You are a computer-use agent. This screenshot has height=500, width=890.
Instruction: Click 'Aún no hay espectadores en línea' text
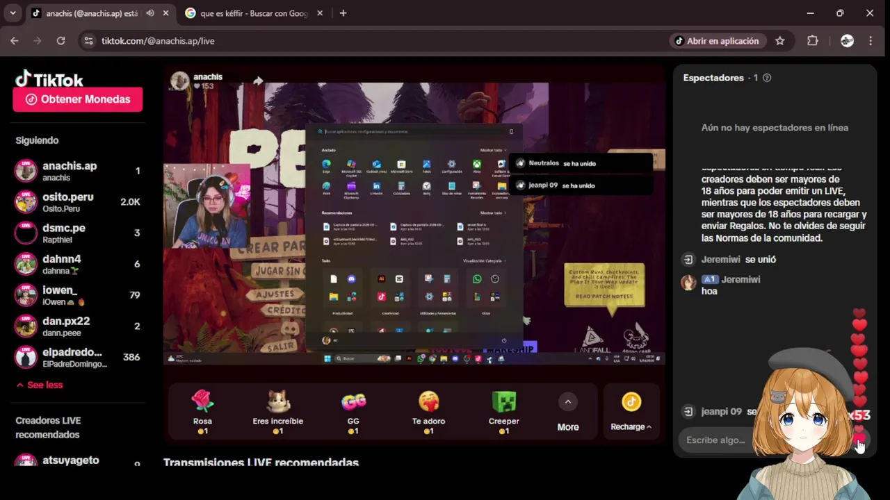775,128
